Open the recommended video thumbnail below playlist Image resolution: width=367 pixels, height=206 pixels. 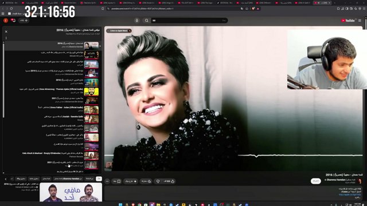(x=71, y=192)
